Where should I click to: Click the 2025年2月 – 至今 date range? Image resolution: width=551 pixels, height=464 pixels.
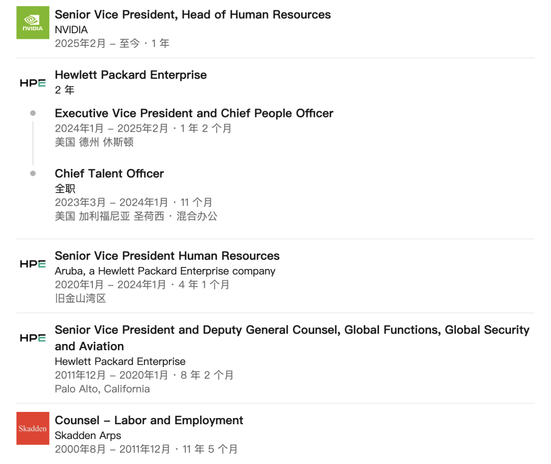(x=97, y=43)
